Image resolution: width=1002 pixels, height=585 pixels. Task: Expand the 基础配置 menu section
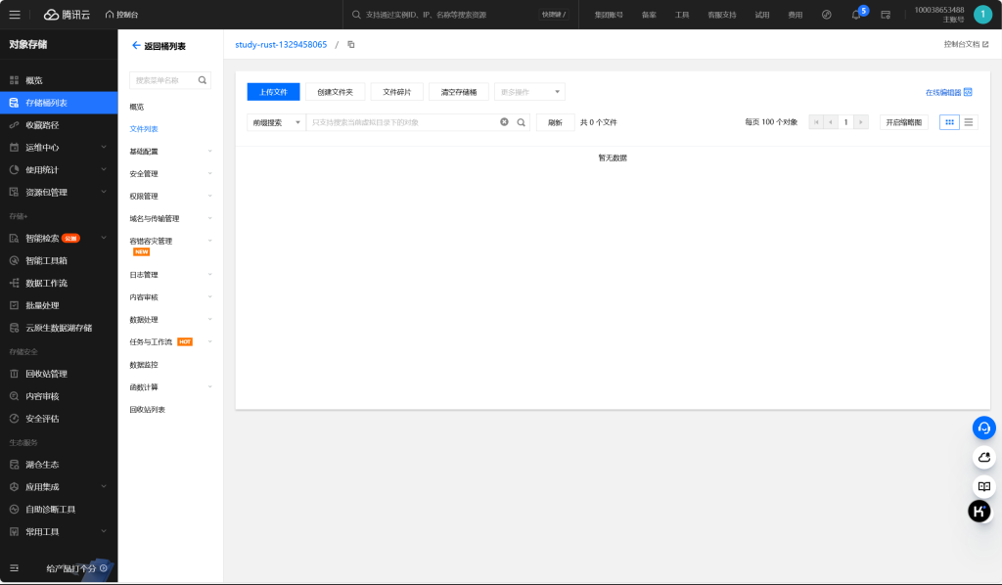pyautogui.click(x=170, y=152)
